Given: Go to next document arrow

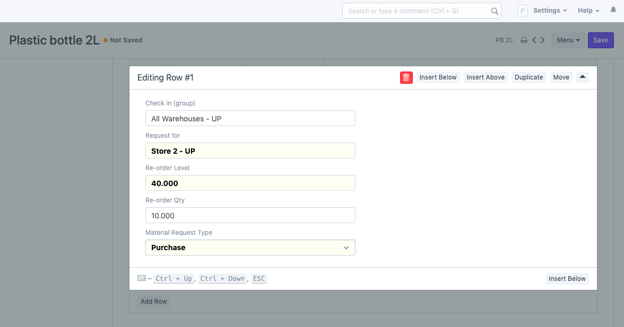Looking at the screenshot, I should 543,40.
